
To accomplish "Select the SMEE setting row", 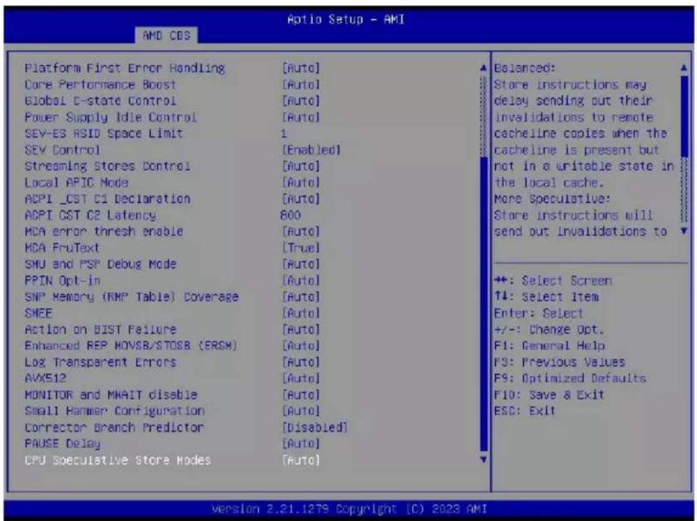I will coord(172,313).
